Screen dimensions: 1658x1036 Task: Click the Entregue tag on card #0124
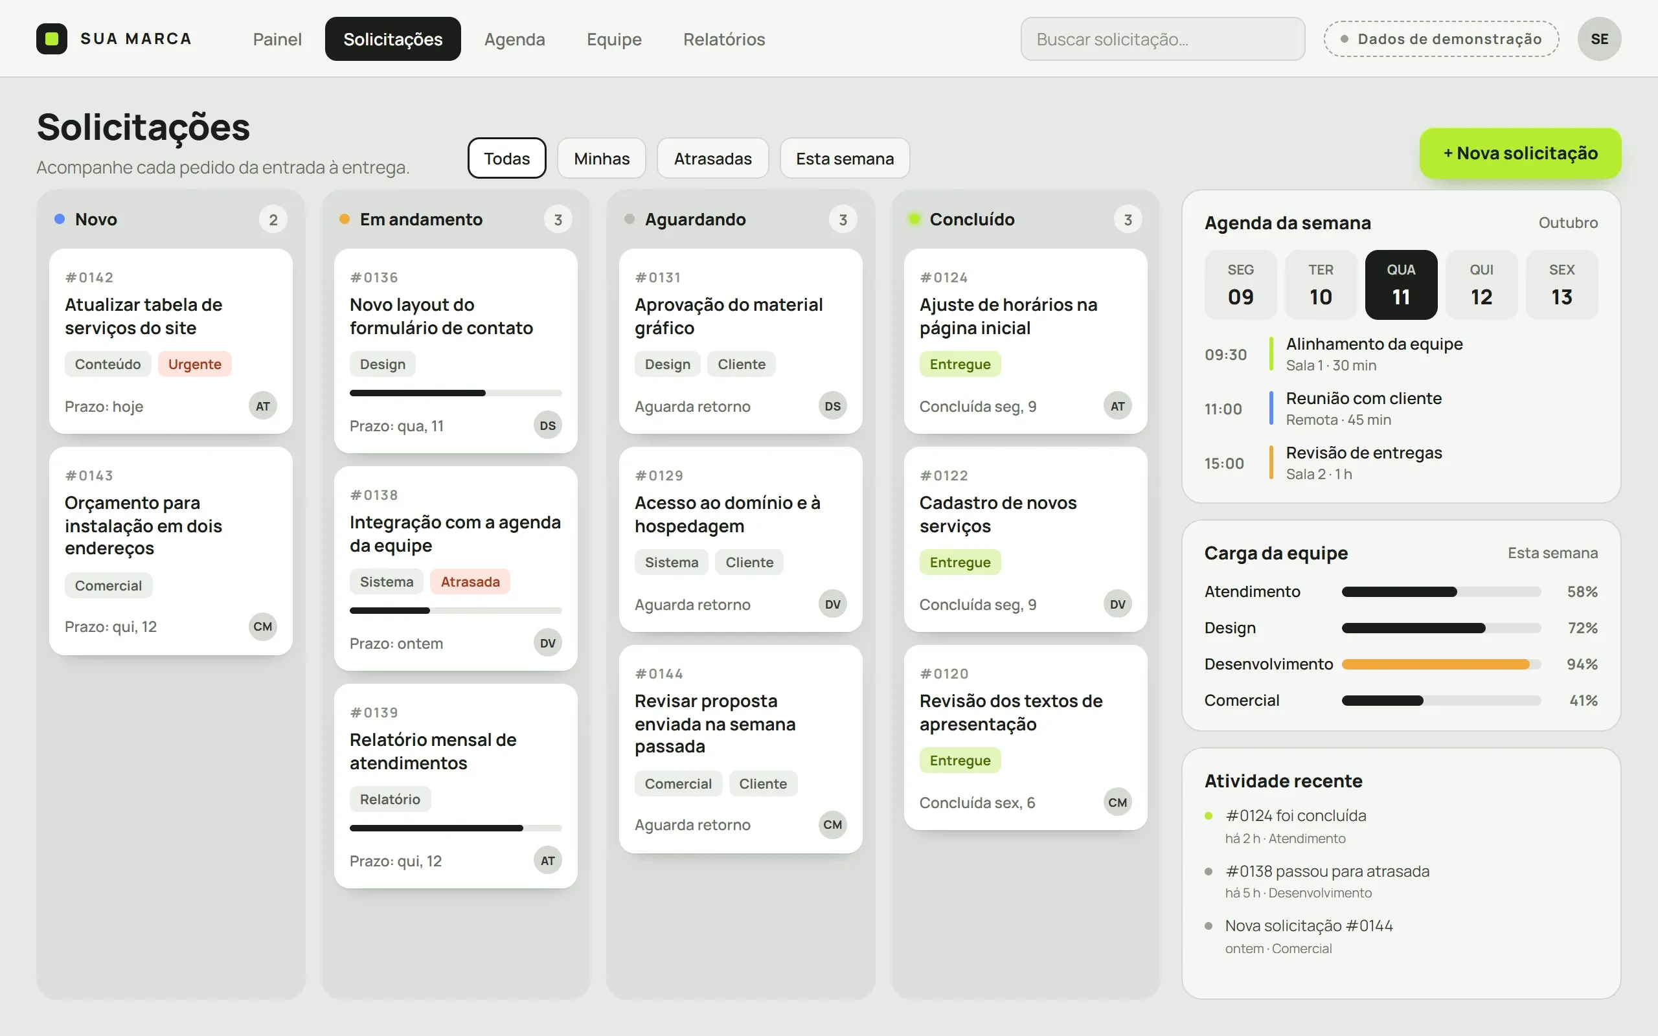960,364
